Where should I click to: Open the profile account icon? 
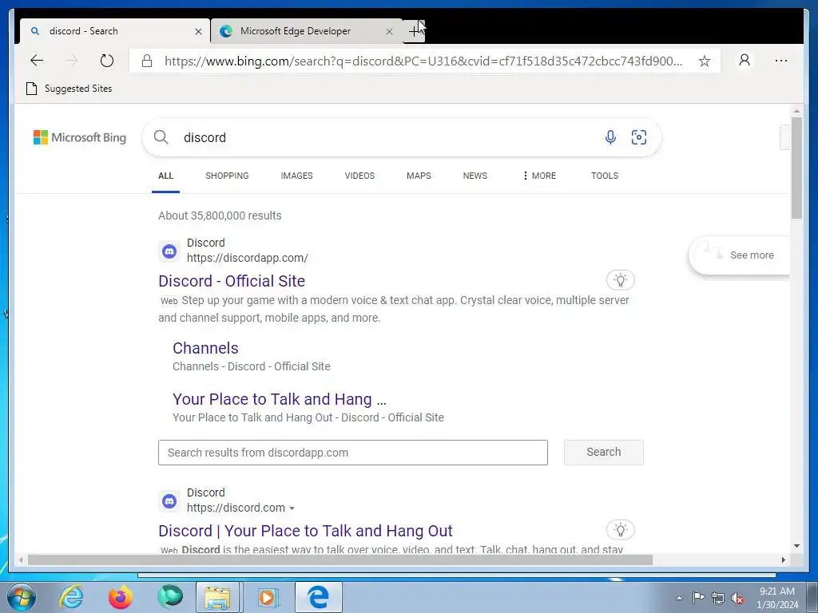[745, 61]
